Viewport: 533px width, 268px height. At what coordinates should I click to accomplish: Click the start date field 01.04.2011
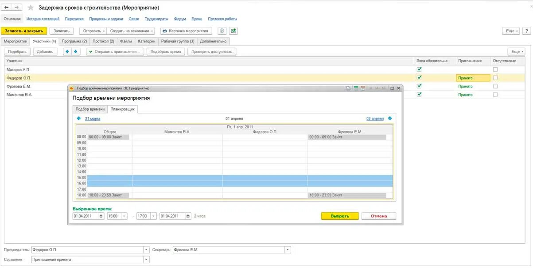click(86, 216)
